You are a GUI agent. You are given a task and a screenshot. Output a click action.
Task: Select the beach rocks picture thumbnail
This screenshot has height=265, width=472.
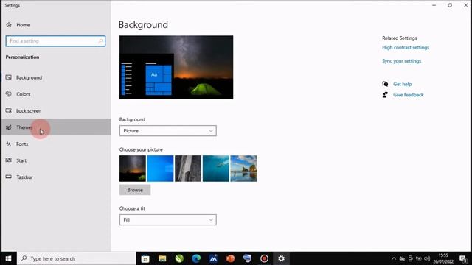243,169
